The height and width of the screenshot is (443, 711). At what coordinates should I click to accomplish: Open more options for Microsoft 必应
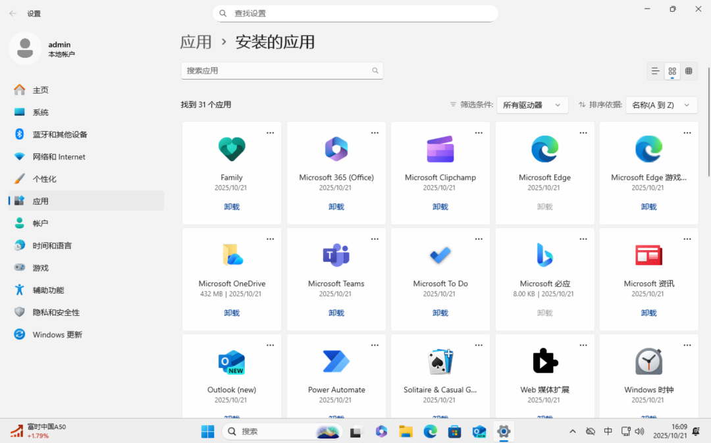coord(583,239)
